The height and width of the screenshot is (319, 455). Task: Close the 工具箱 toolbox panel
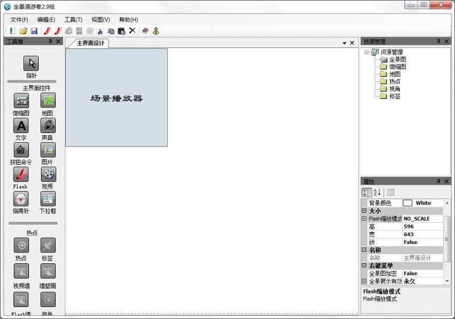[58, 42]
